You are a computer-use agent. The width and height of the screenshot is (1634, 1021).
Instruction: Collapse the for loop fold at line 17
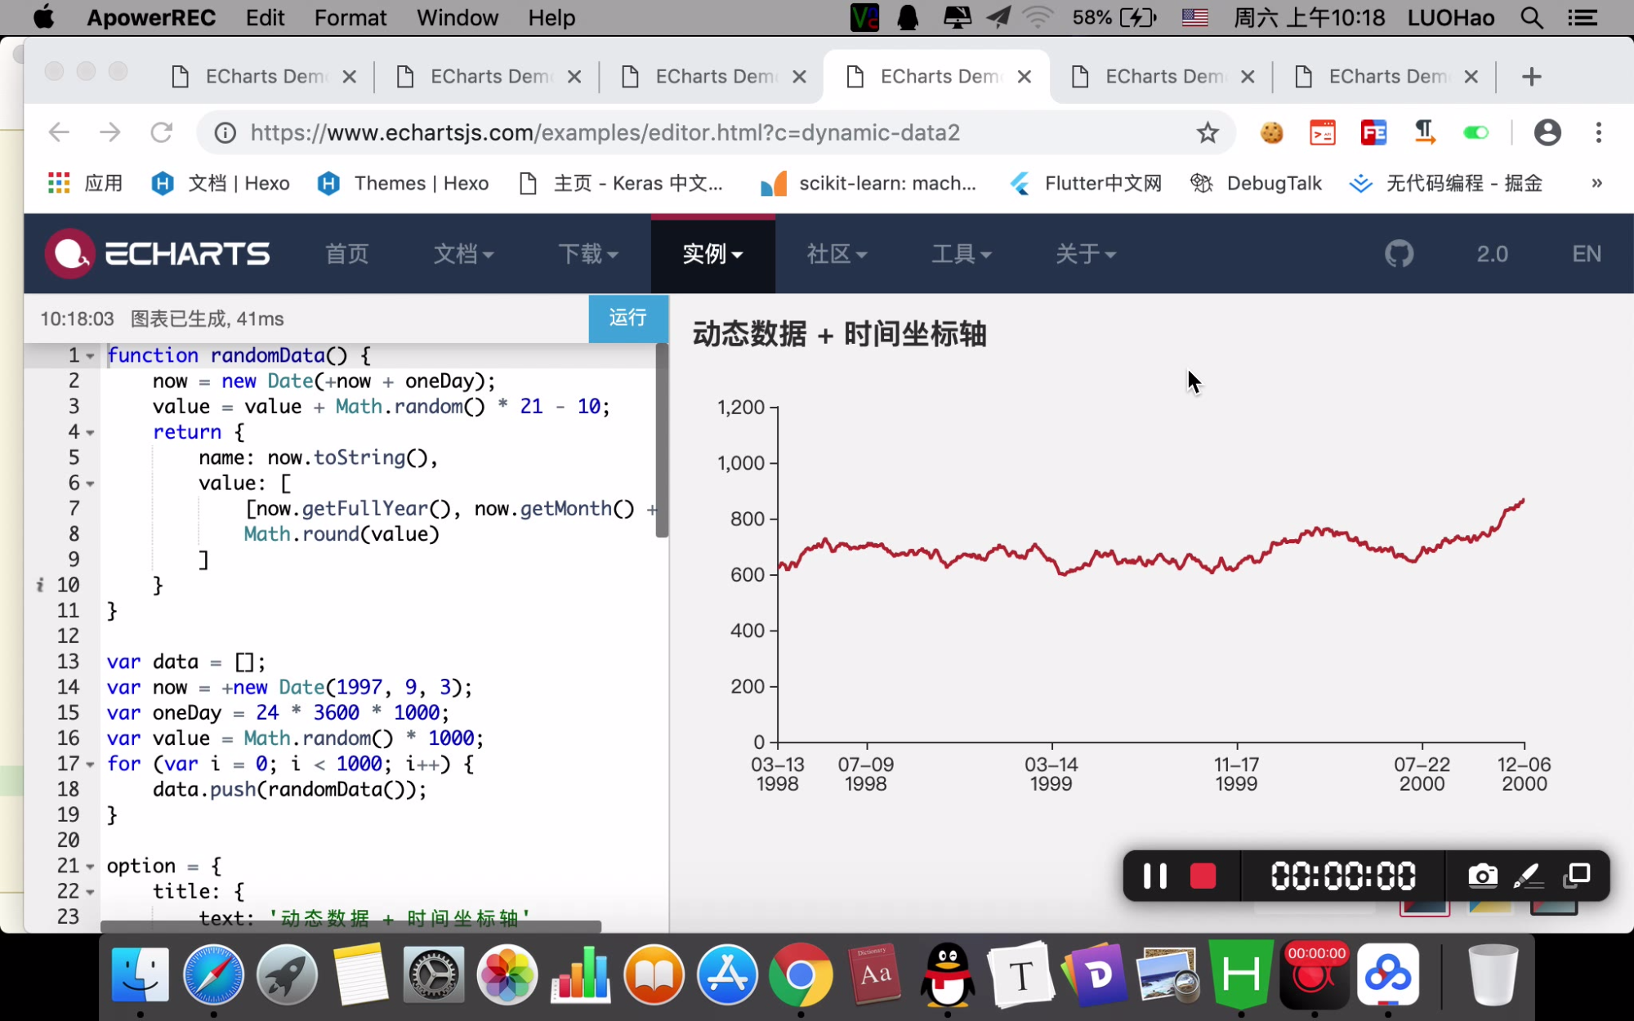pyautogui.click(x=91, y=765)
